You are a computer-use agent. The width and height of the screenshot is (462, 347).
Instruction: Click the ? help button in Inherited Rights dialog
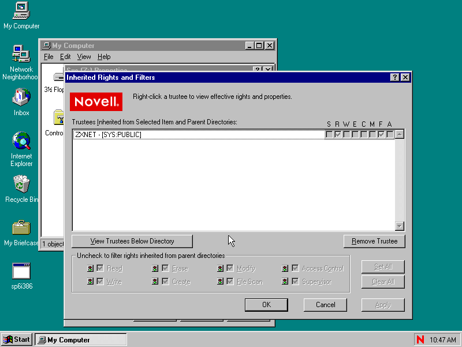tap(394, 77)
